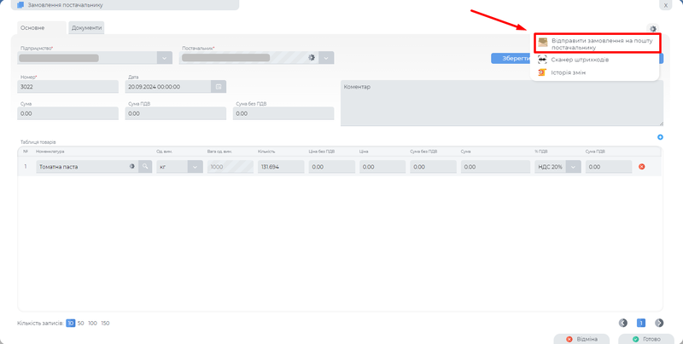The height and width of the screenshot is (344, 683).
Task: Go to previous page using the left arrow
Action: click(x=623, y=323)
